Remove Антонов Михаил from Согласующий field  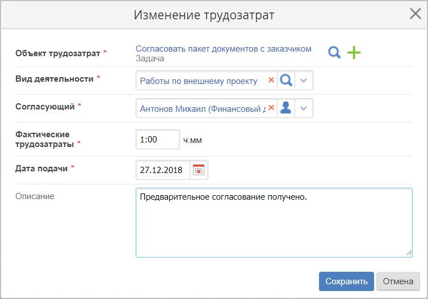point(271,108)
